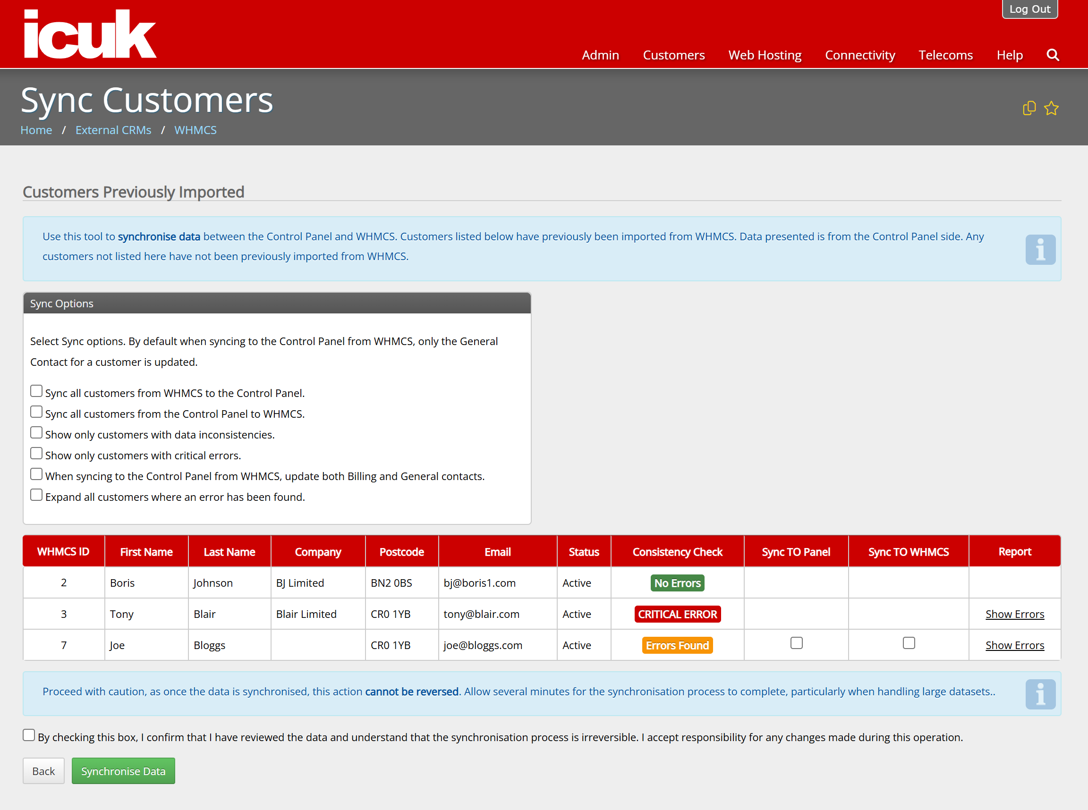Click email tony@blair.com
Screen dimensions: 1088x810
481,614
